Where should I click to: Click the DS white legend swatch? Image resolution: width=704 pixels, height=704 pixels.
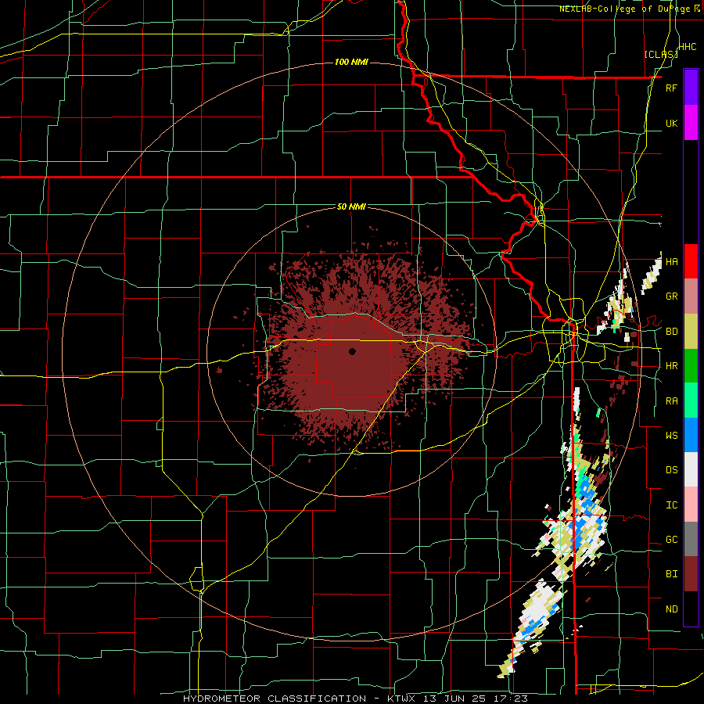pos(691,469)
